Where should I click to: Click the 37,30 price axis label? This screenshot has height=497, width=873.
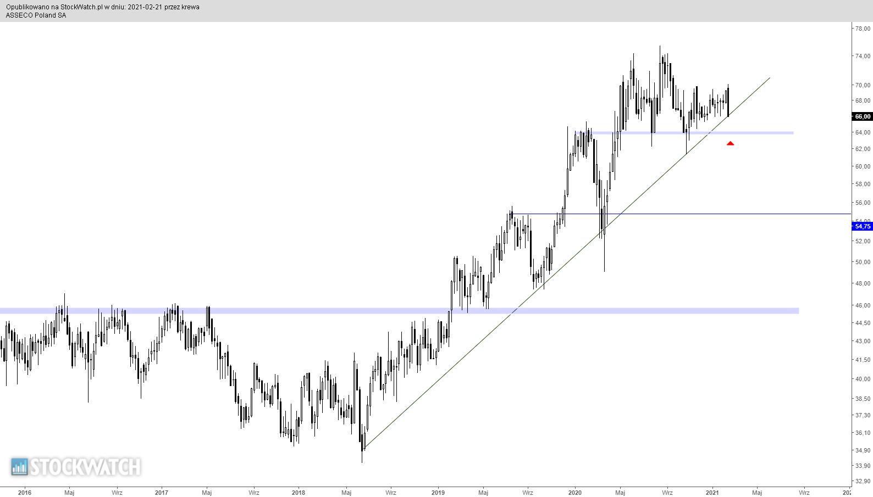[863, 415]
